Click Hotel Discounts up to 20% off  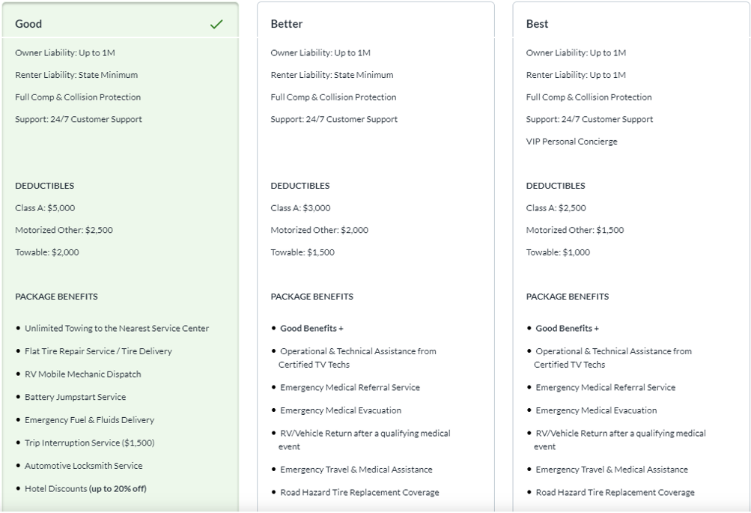pos(85,489)
